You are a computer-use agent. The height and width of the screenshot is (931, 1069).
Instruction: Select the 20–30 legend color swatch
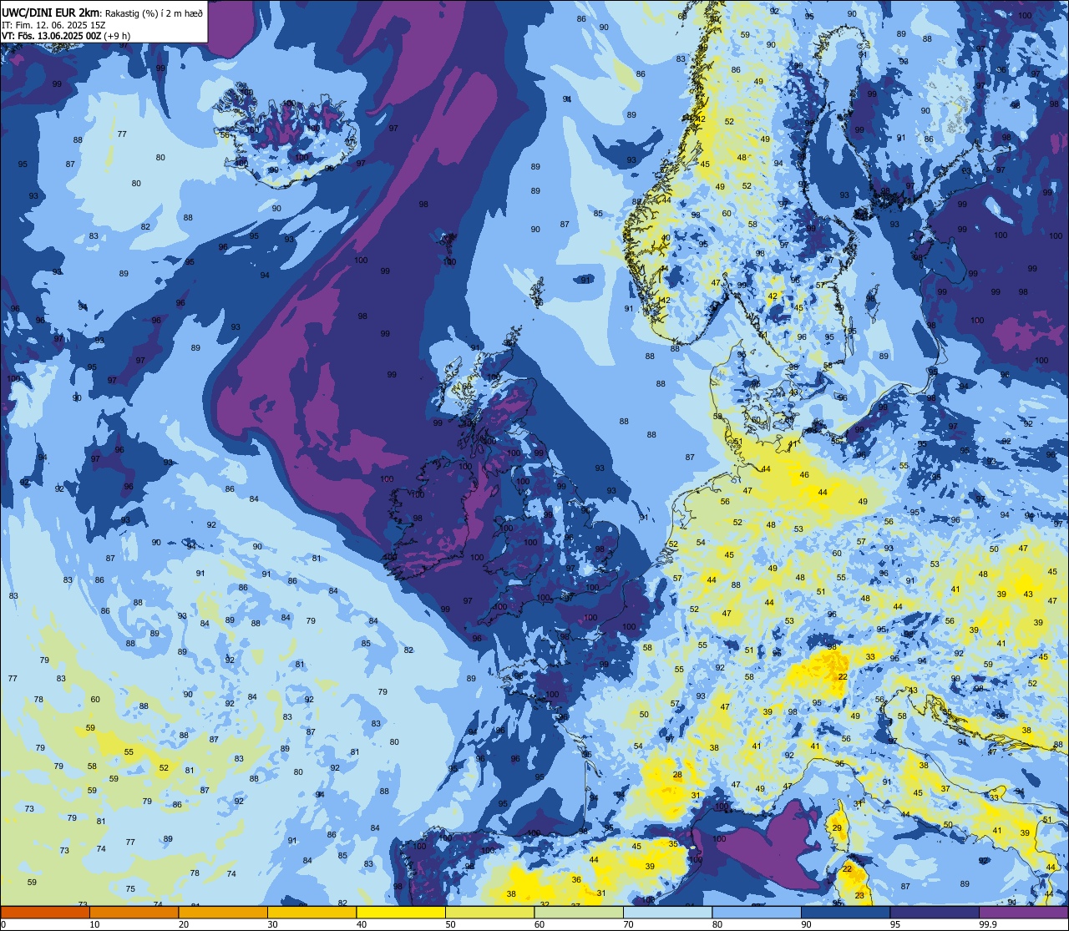click(x=223, y=913)
